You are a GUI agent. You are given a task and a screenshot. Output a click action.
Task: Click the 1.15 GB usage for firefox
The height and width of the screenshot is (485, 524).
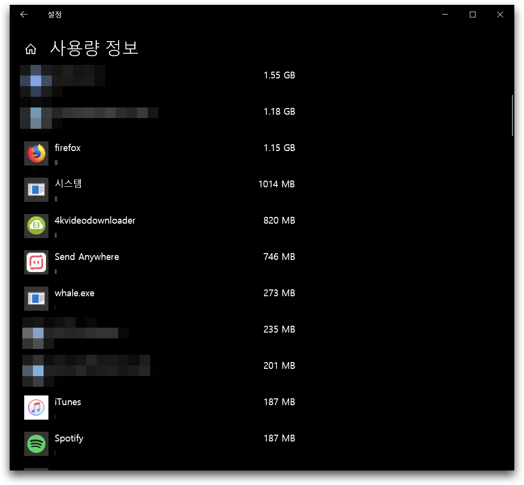(279, 148)
